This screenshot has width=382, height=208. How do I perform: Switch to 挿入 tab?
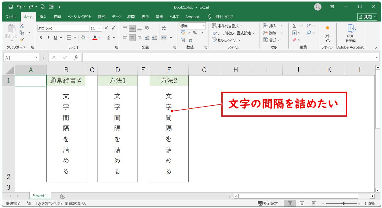pos(43,17)
